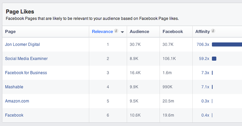The image size is (242, 126).
Task: Click the Relevance info icon
Action: tap(116, 31)
